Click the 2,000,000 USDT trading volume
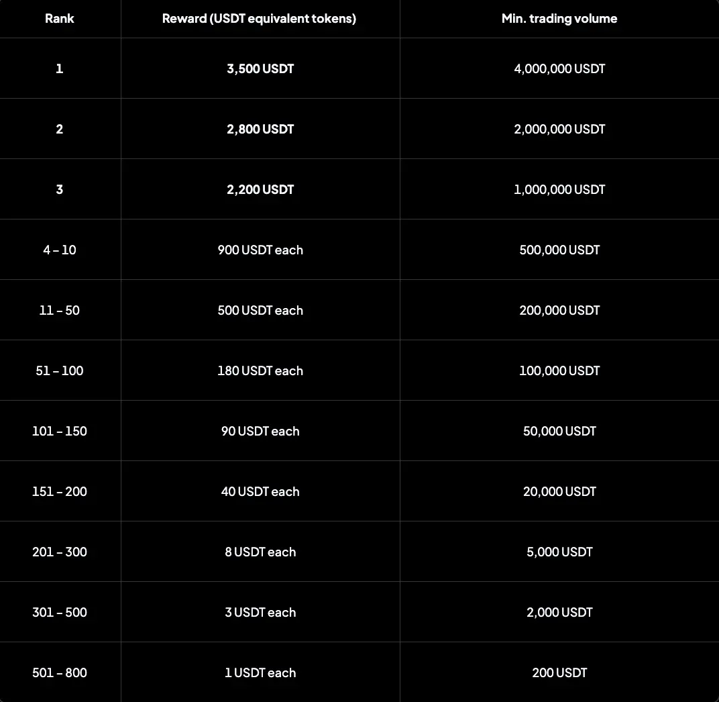 pyautogui.click(x=559, y=129)
